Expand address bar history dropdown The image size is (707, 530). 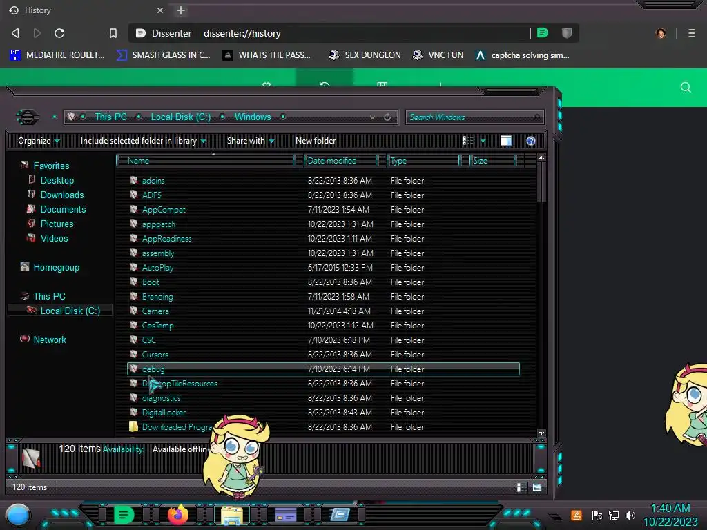click(372, 117)
